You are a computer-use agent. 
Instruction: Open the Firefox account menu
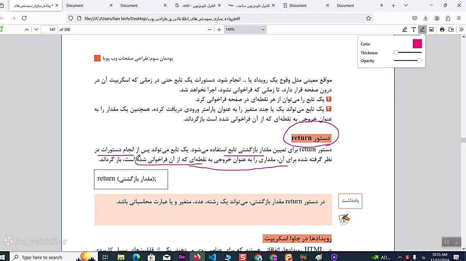tap(437, 18)
